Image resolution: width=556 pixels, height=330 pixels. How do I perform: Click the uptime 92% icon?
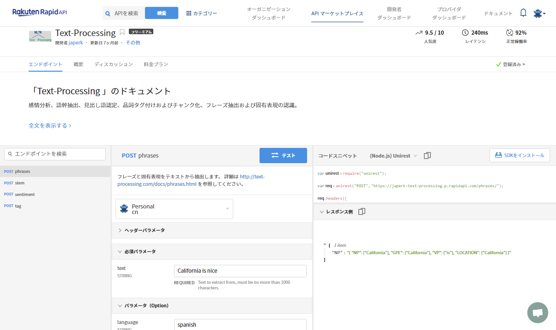click(x=510, y=32)
